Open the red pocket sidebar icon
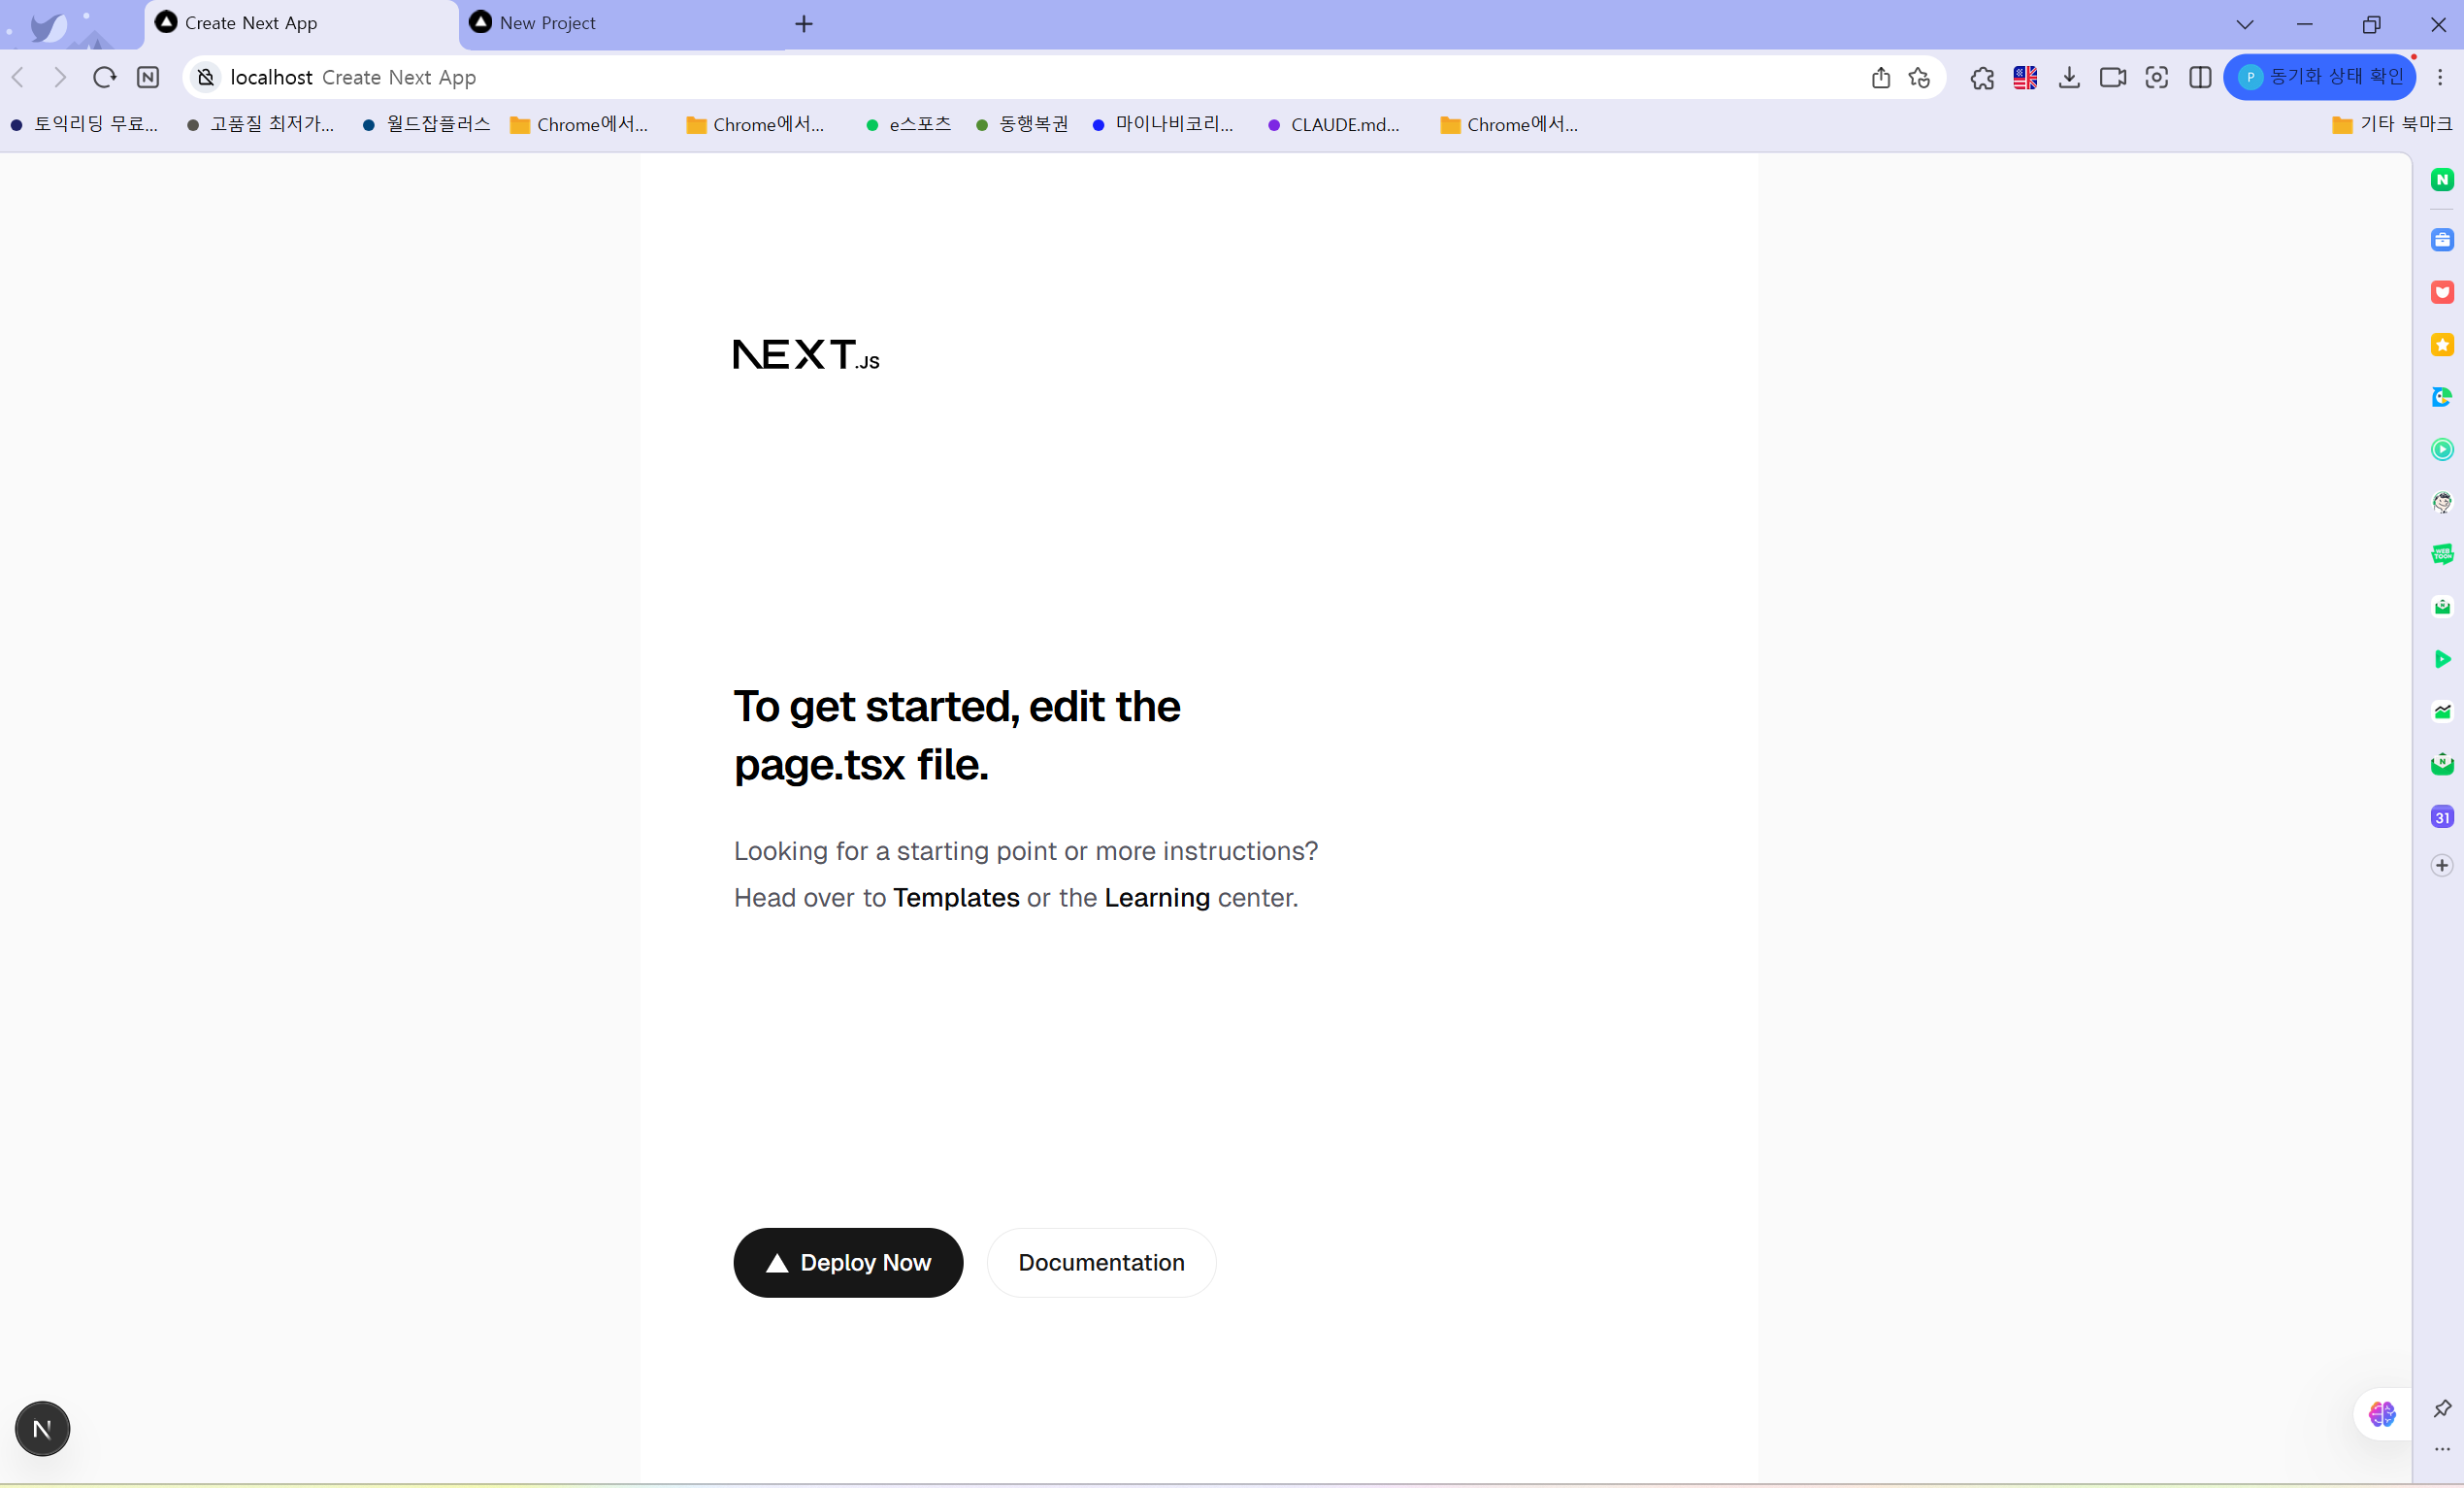Screen dimensions: 2464x1488 (2441, 292)
